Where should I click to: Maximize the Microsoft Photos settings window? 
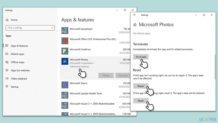click(x=204, y=15)
